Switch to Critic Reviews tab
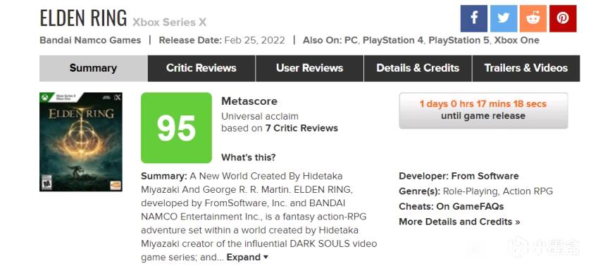598x266 pixels. point(201,68)
